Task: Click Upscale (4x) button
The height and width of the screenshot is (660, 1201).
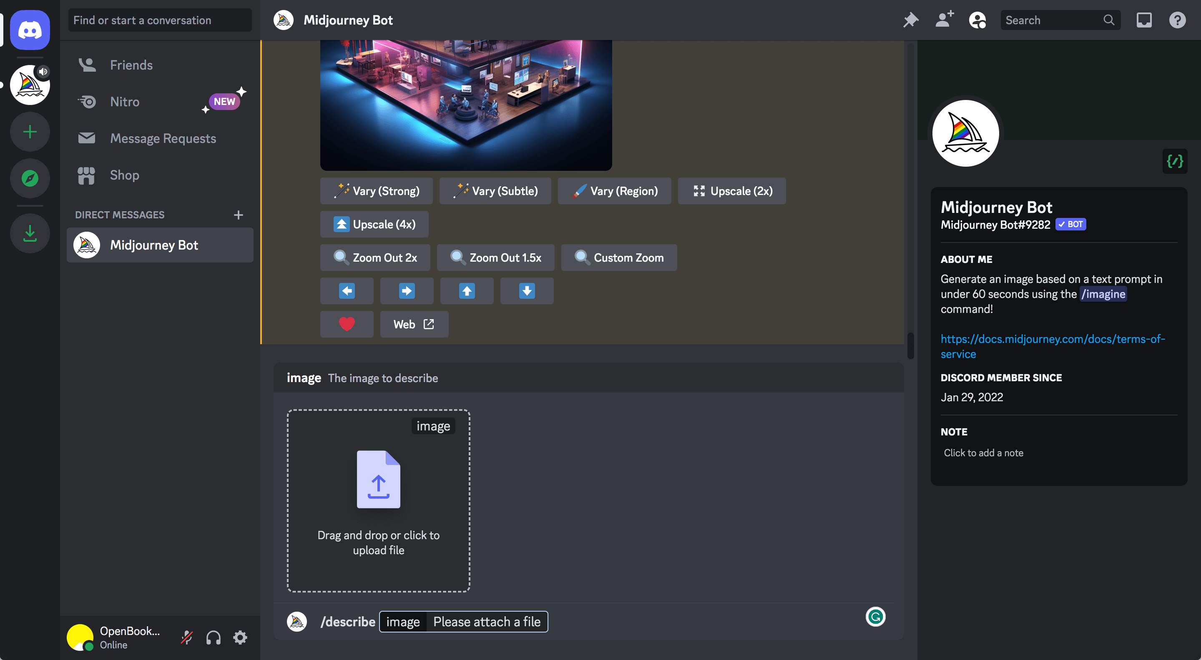Action: [x=374, y=224]
